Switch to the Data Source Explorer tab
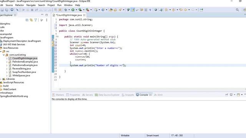The width and height of the screenshot is (246, 138). tap(107, 95)
